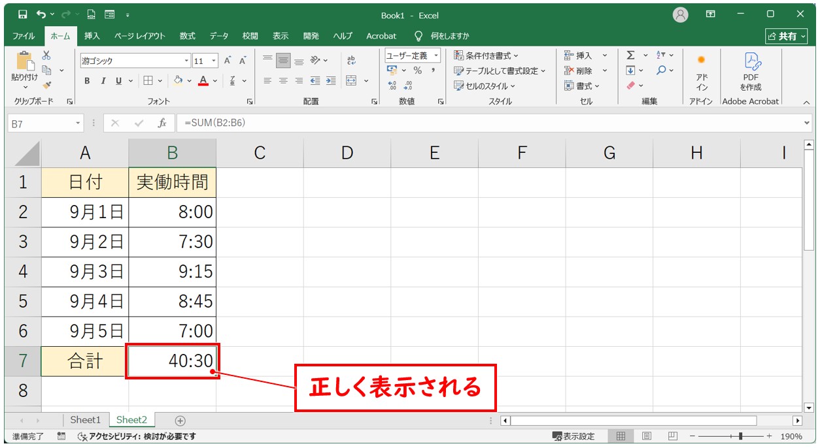Expand Cell Styles (セルのスタイル) menu
820x448 pixels.
pos(485,86)
